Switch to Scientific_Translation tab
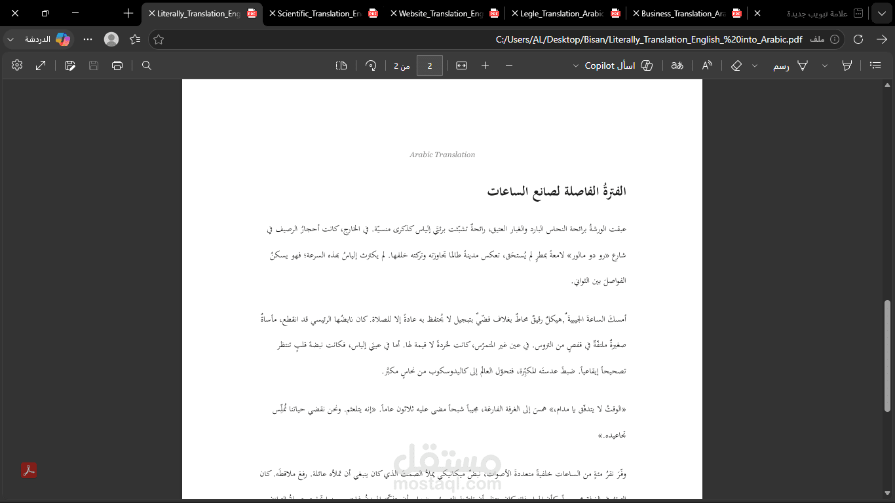 [x=324, y=13]
